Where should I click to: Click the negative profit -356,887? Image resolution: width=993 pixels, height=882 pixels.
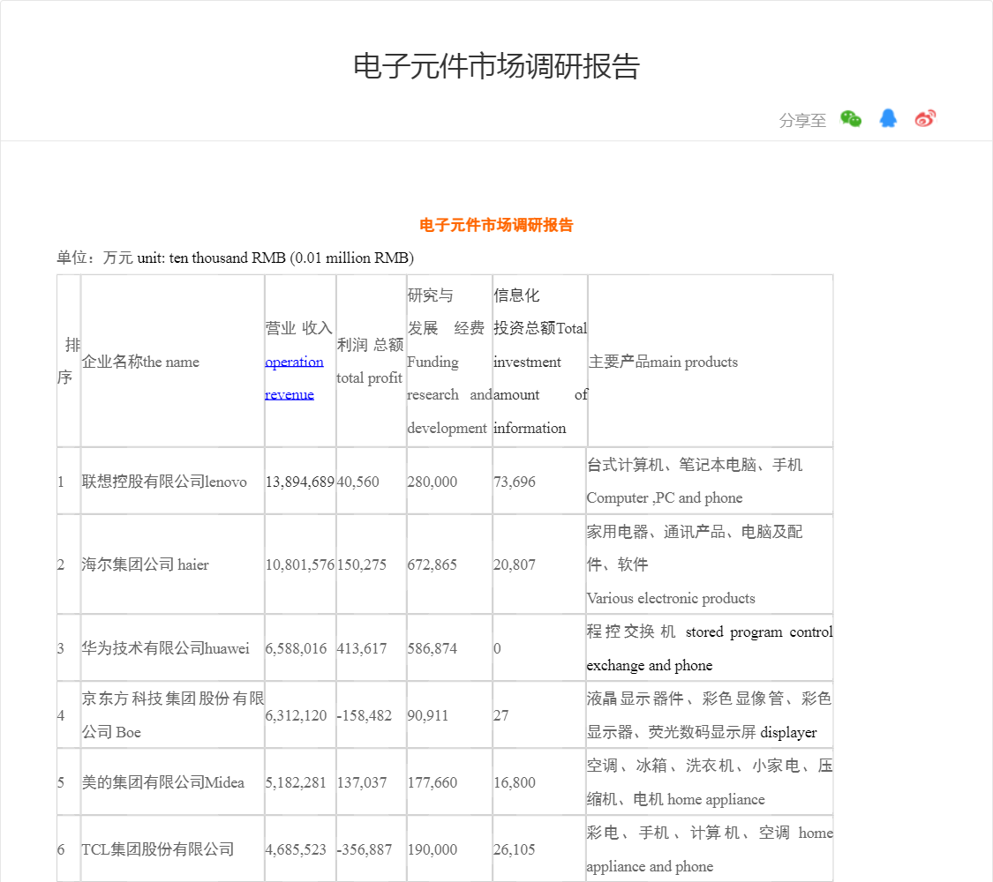pyautogui.click(x=365, y=849)
